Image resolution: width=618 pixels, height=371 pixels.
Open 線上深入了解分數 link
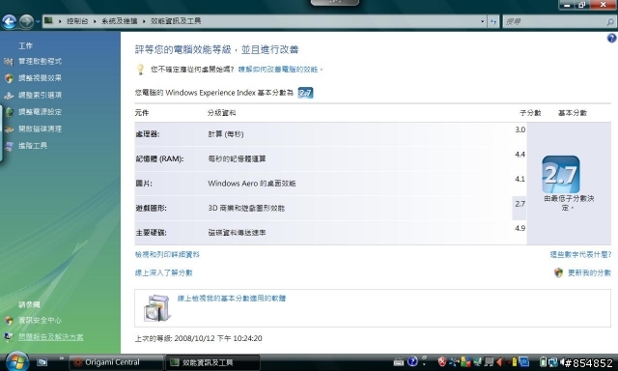click(x=163, y=272)
